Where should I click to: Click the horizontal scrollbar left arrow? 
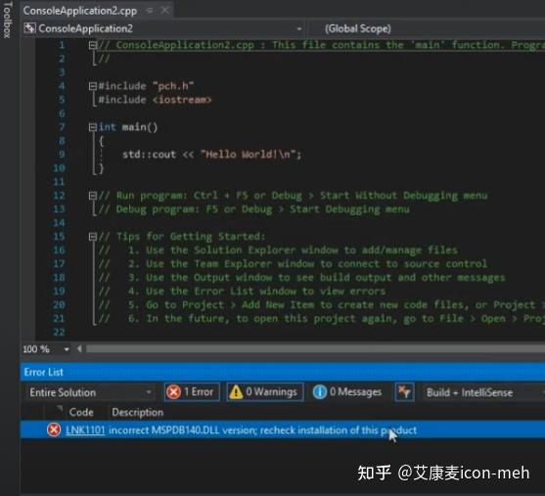(79, 348)
